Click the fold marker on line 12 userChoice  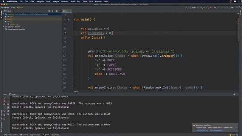click(73, 56)
